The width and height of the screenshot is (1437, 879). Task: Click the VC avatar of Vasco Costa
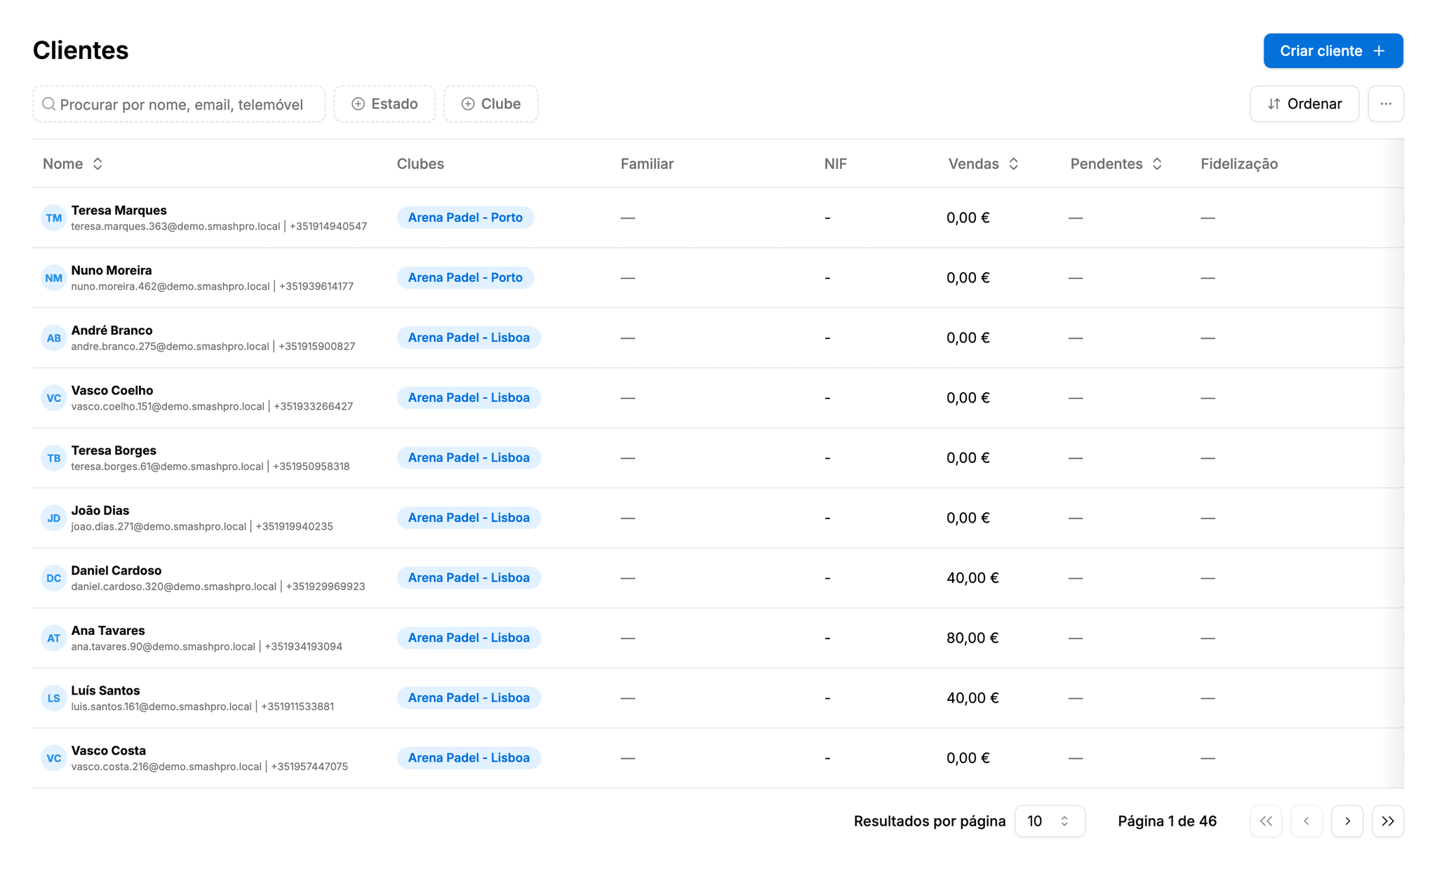pos(54,758)
